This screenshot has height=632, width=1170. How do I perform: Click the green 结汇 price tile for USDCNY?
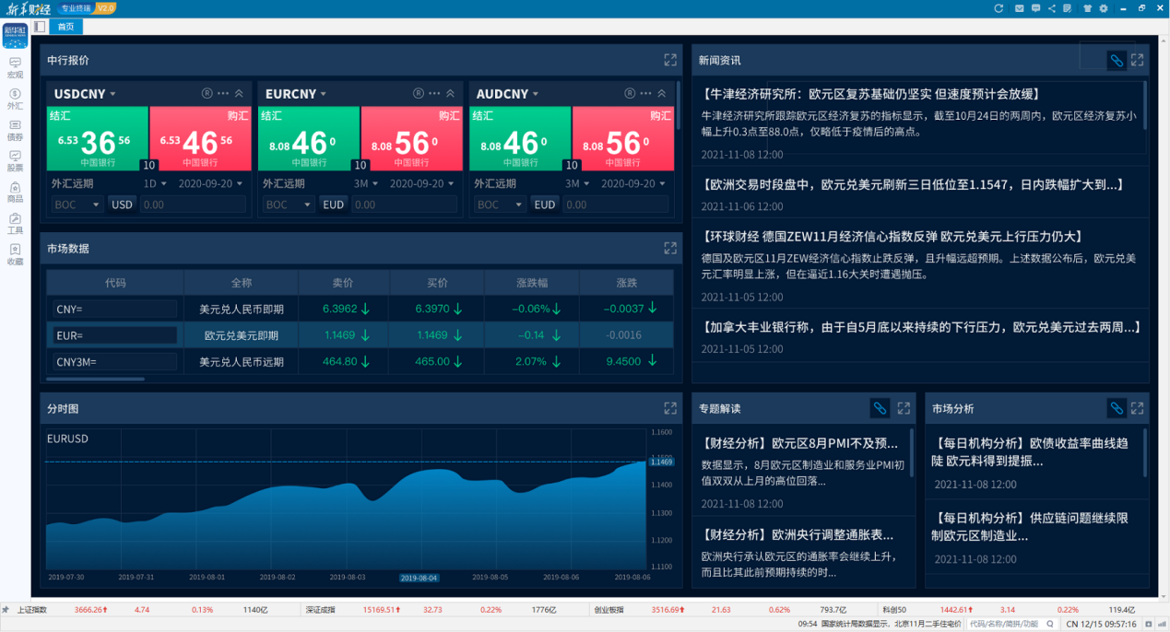point(98,139)
